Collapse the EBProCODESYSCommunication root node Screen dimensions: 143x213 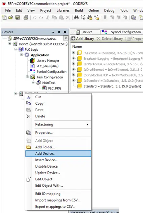tap(4, 38)
